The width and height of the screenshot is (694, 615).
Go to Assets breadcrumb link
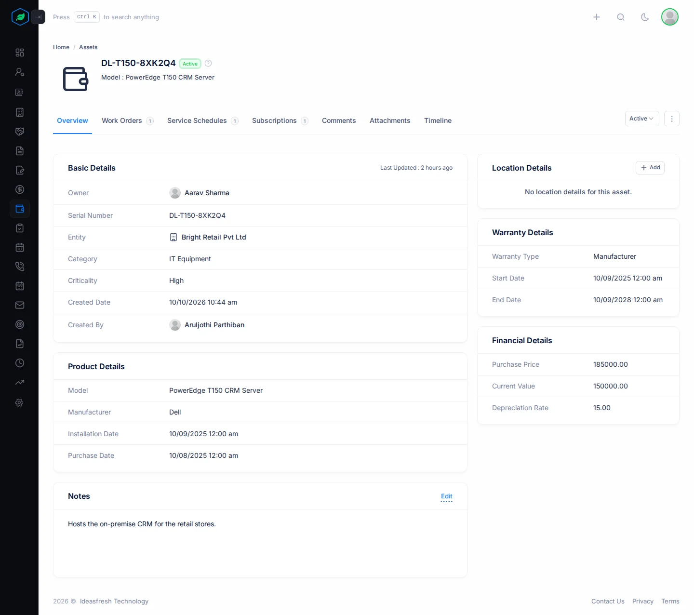coord(88,47)
